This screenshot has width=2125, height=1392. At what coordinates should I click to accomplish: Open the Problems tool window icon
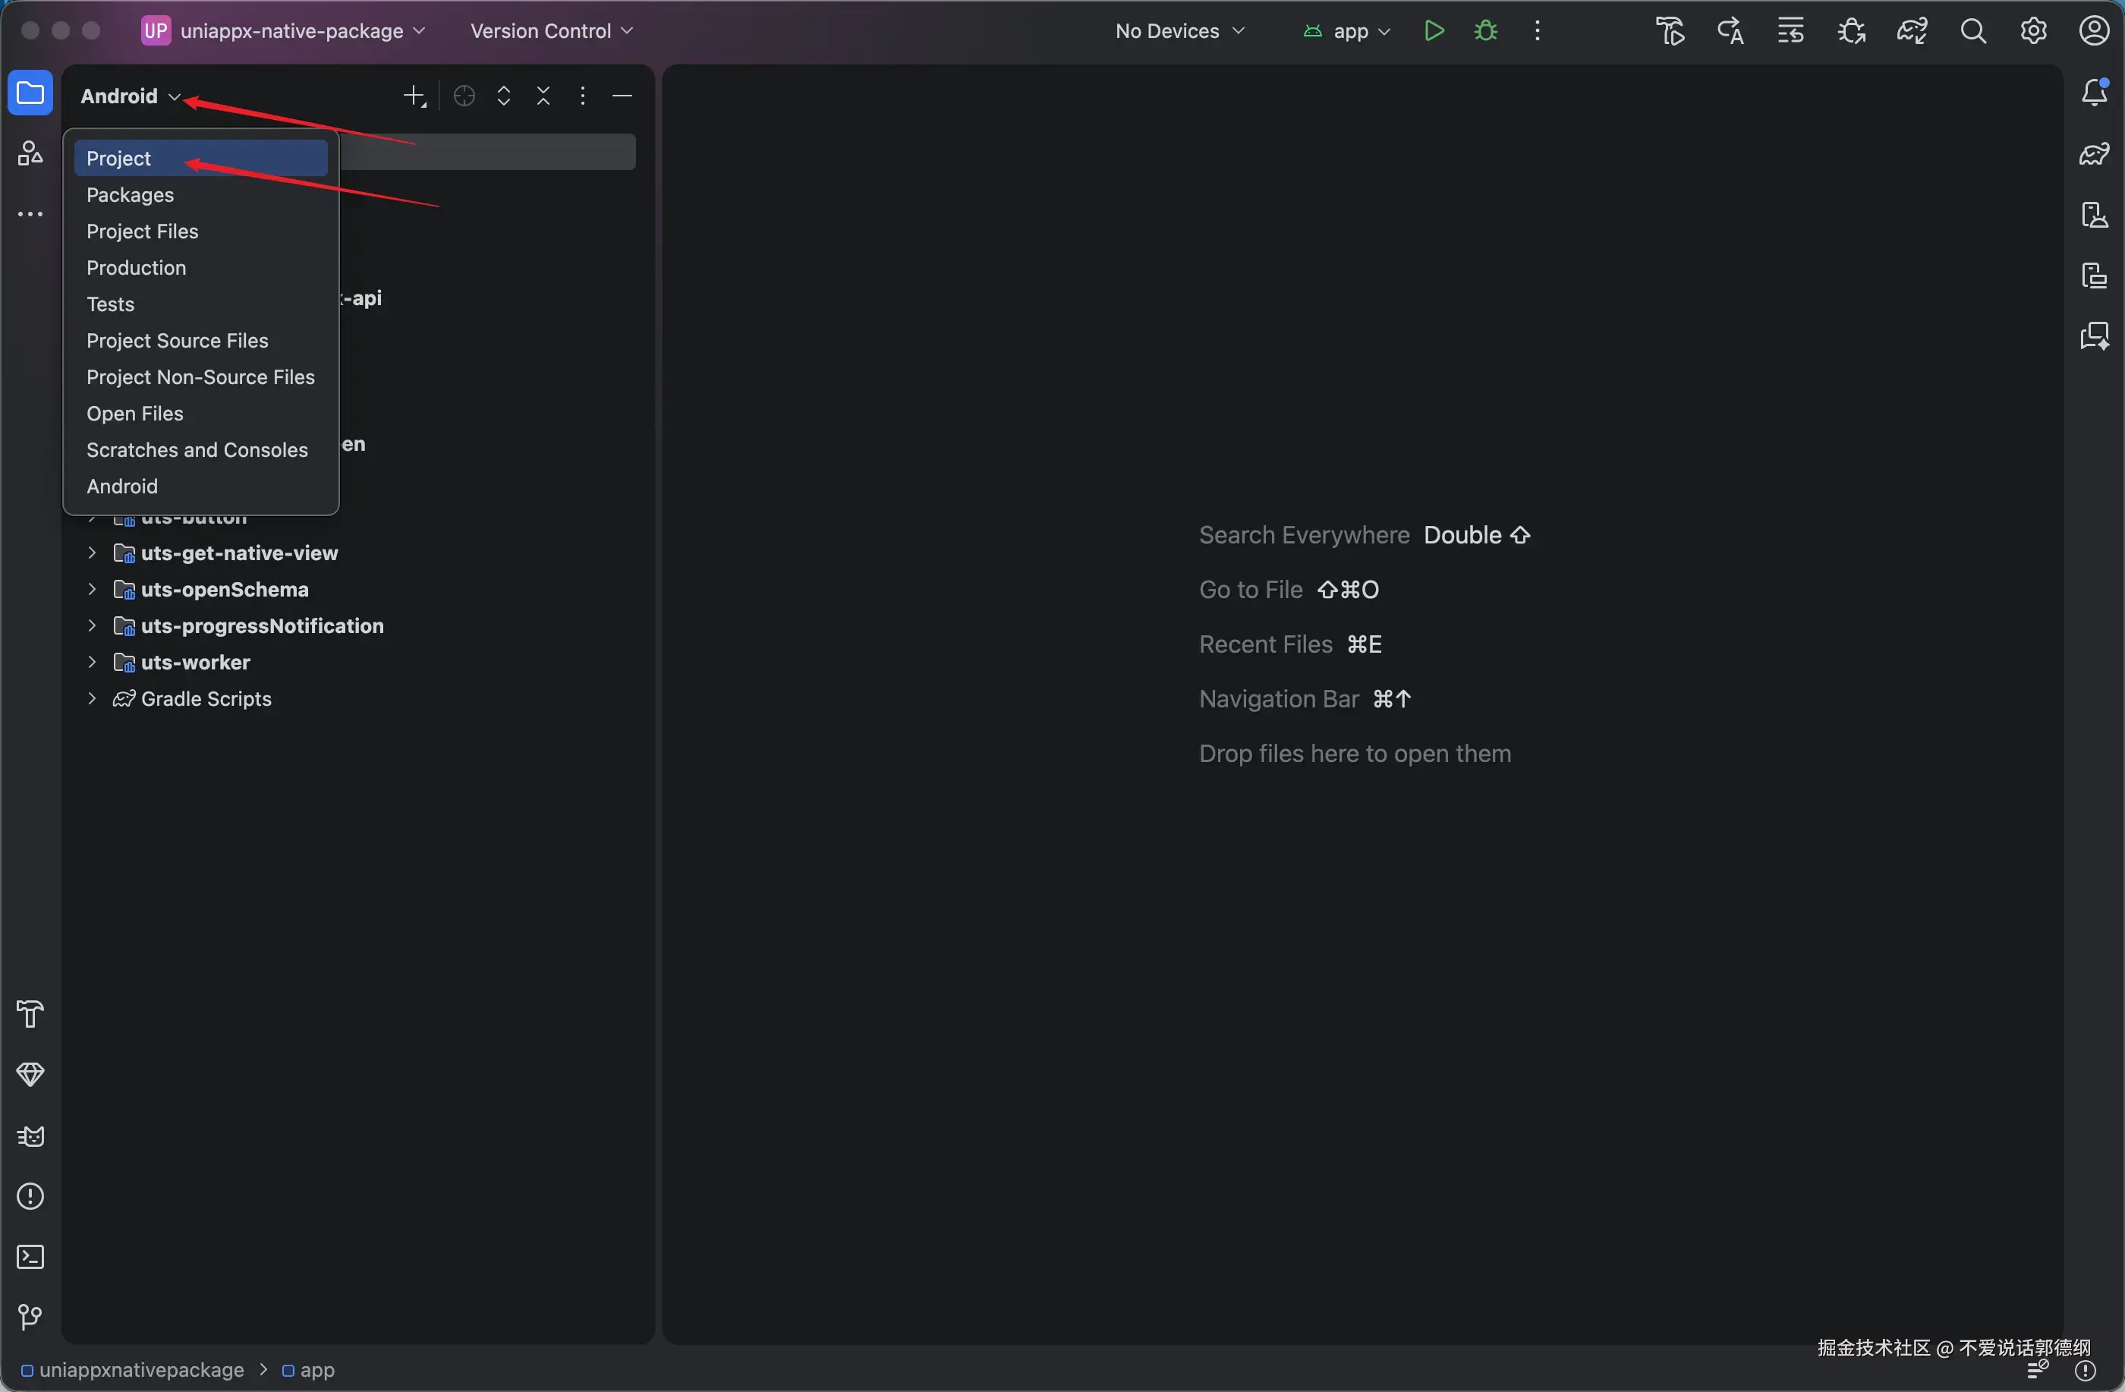coord(30,1196)
